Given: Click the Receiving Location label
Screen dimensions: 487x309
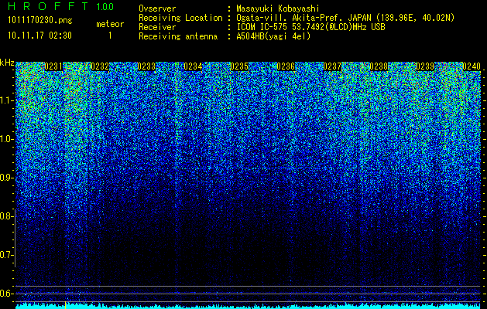Looking at the screenshot, I should 180,18.
